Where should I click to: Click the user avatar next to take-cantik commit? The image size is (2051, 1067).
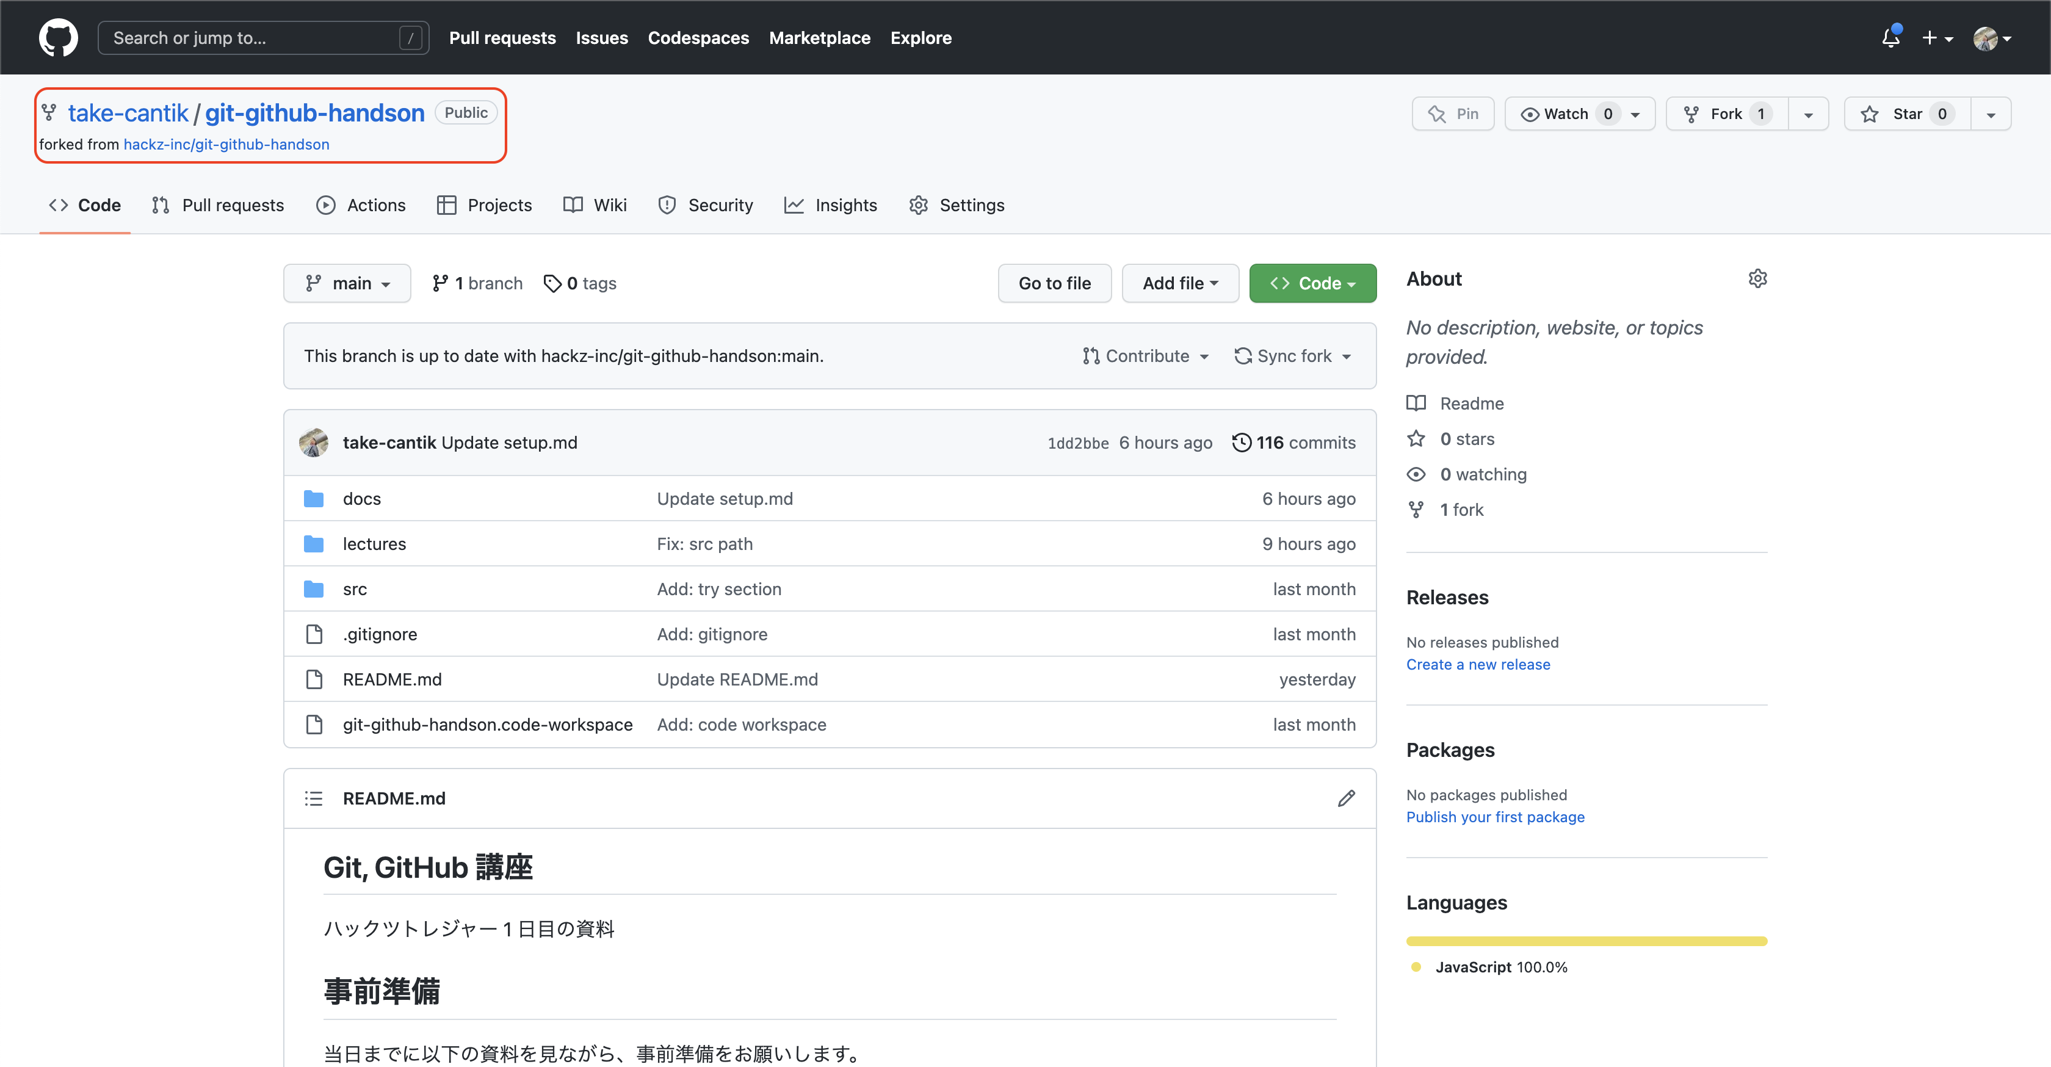pyautogui.click(x=314, y=442)
